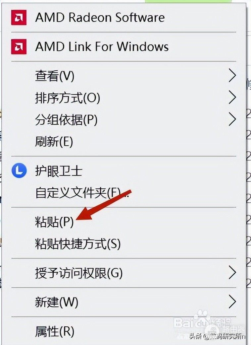Select the 新建(W) menu label
251x345 pixels.
[56, 302]
